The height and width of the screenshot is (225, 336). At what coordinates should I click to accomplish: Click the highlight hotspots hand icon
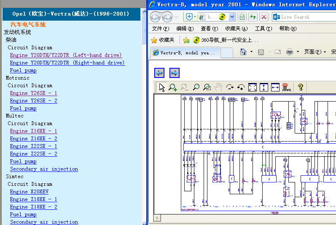pyautogui.click(x=287, y=87)
